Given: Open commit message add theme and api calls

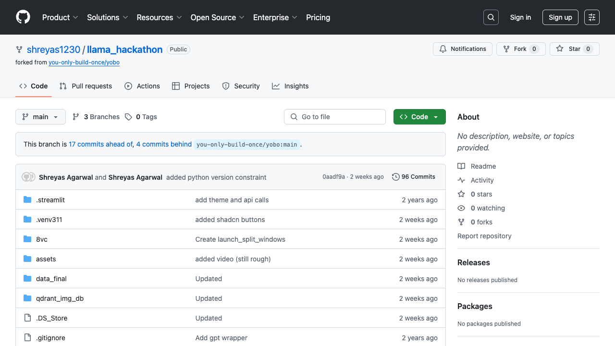Looking at the screenshot, I should 232,200.
